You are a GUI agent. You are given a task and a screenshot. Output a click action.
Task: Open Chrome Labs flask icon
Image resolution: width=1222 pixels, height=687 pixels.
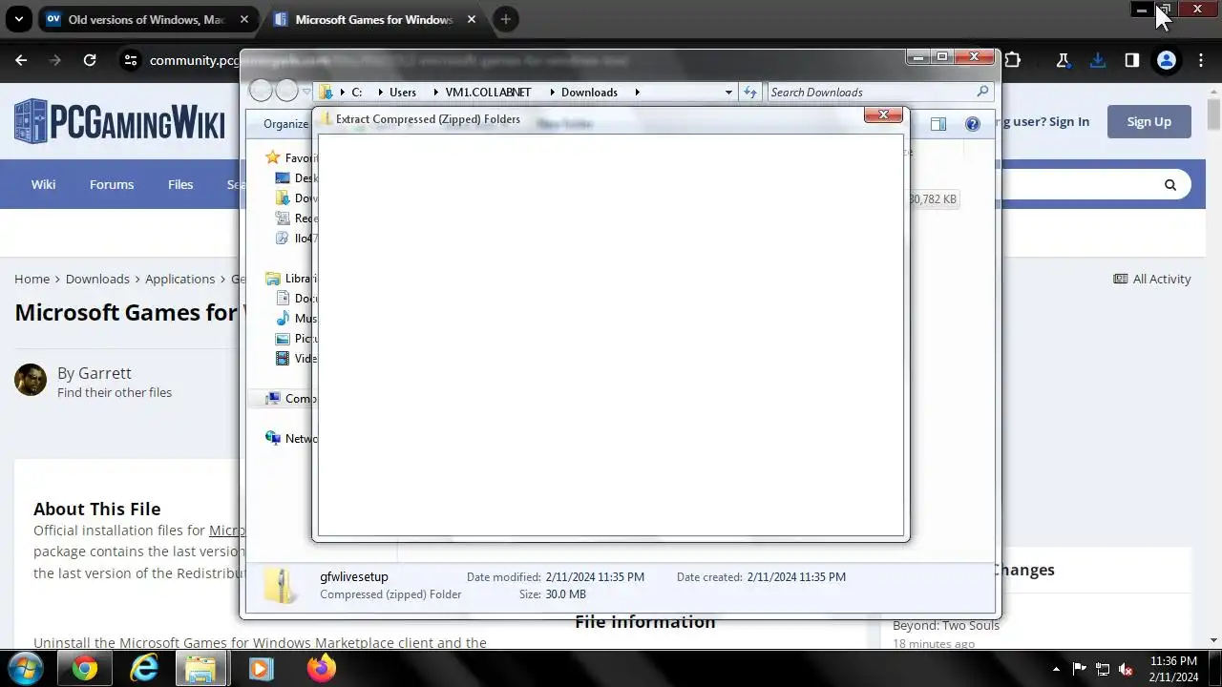[x=1063, y=60]
